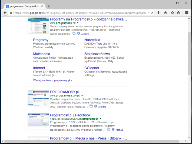
Task: Click the text 'CCleaner jest darmową, rozbudowaną'
Action: (106, 72)
